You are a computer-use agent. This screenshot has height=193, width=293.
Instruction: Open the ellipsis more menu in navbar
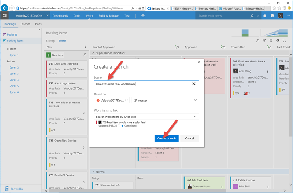pyautogui.click(x=289, y=16)
